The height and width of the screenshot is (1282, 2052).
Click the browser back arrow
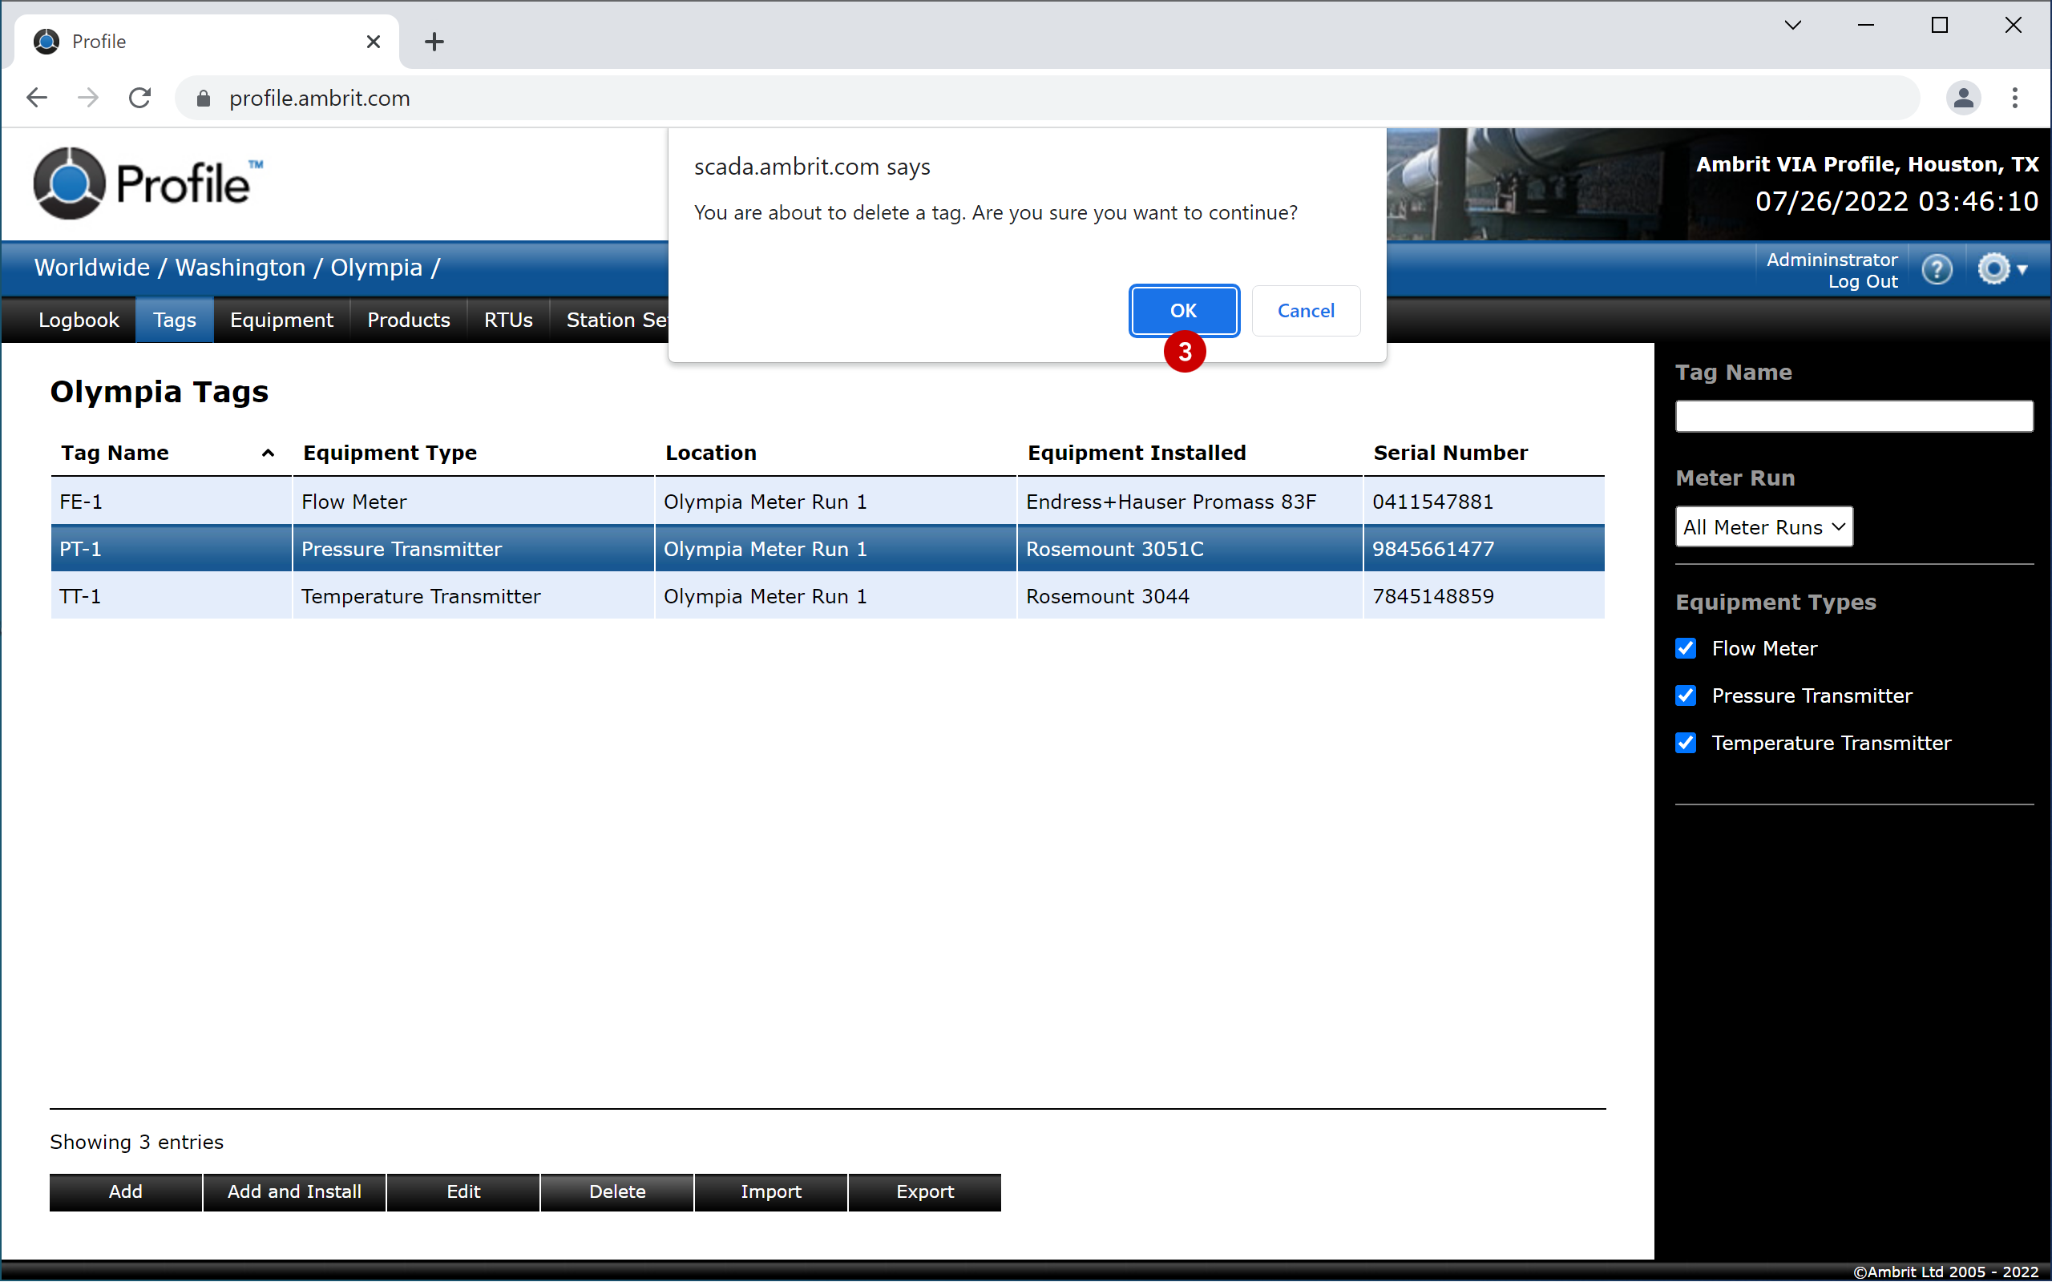(x=36, y=98)
